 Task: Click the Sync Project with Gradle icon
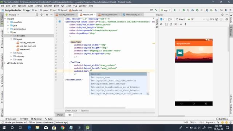coord(207,10)
